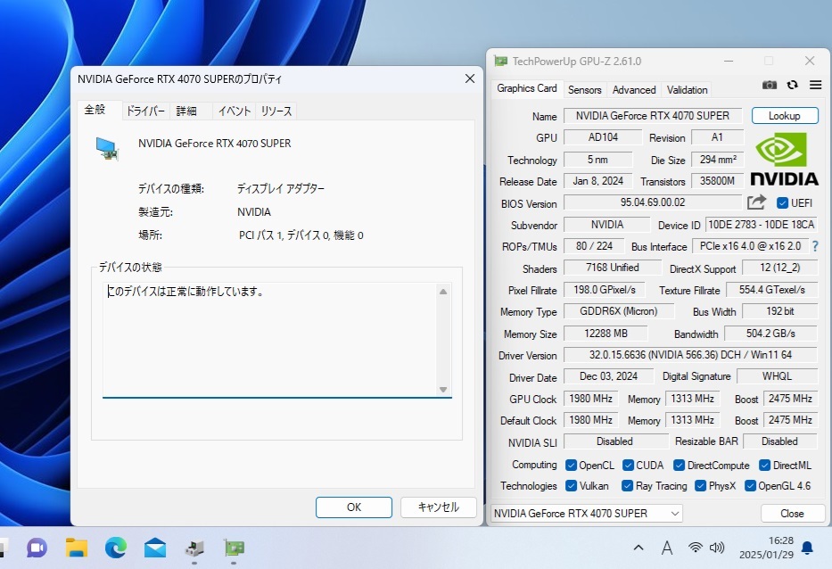Click the NVIDIA logo in GPU-Z
Screen dimensions: 832x569
784,159
